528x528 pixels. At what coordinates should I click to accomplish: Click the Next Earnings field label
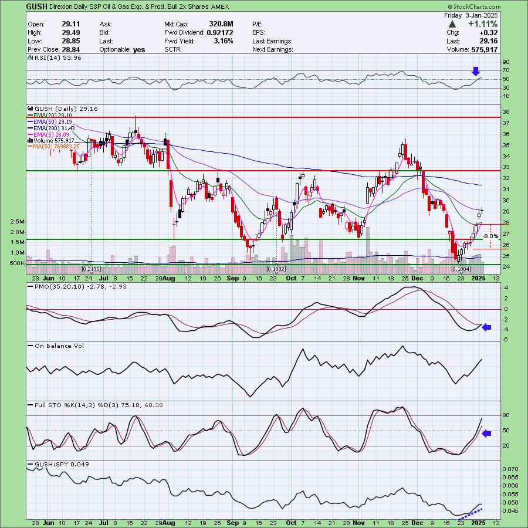point(272,49)
